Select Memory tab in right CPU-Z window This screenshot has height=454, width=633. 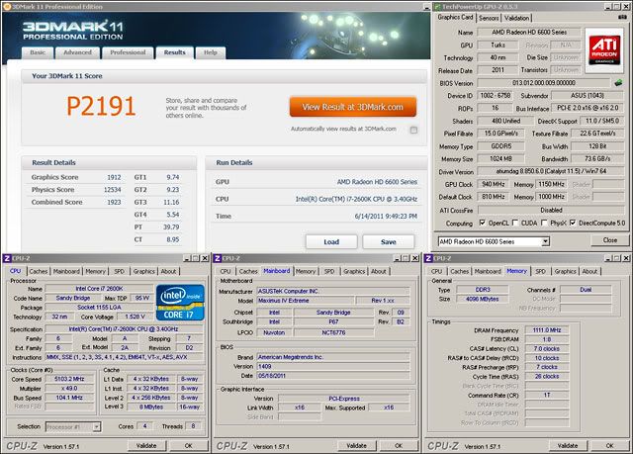[516, 271]
